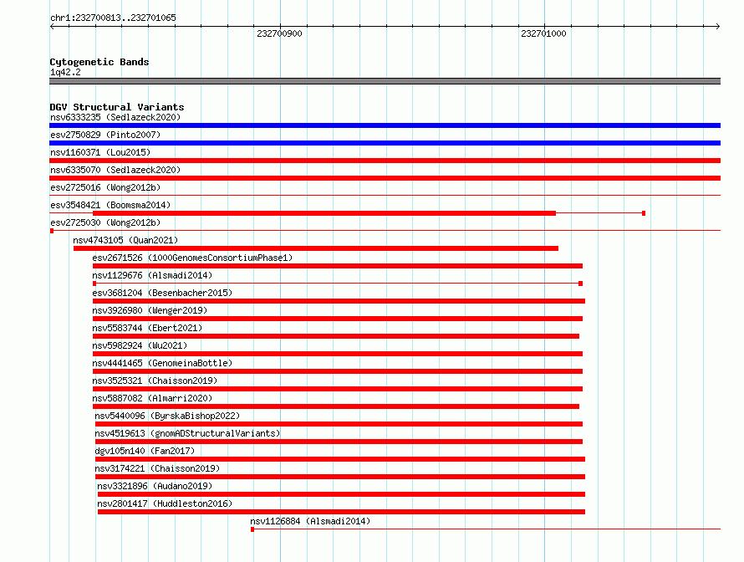The image size is (744, 562).
Task: Select the red bar under nsv6335070
Action: pos(385,178)
